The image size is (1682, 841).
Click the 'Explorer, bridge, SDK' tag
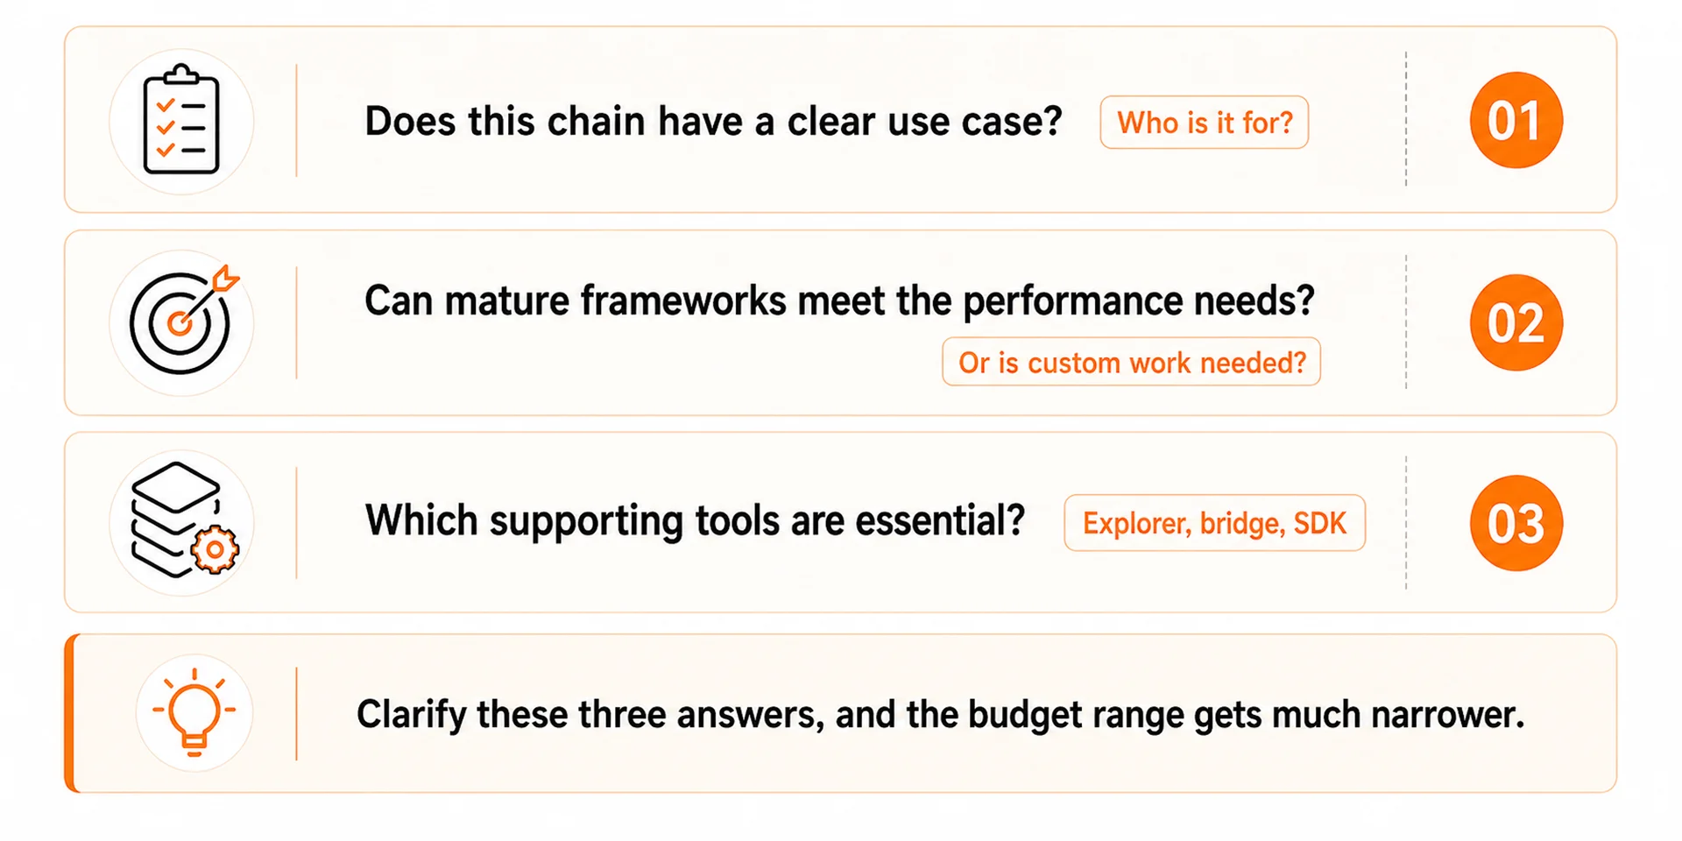(x=1214, y=523)
